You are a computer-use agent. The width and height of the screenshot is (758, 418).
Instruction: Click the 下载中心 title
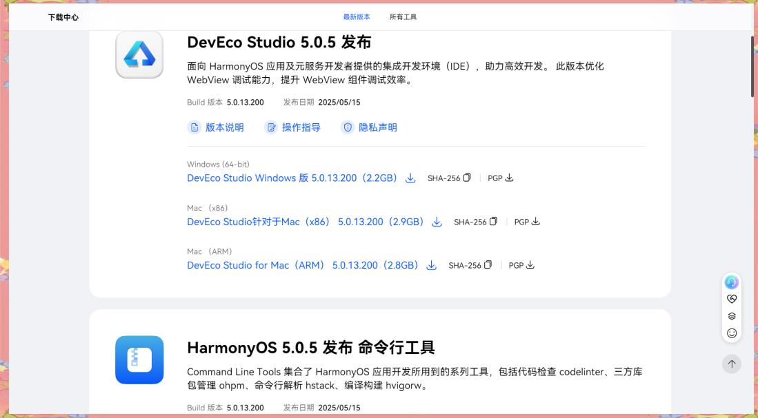point(63,17)
